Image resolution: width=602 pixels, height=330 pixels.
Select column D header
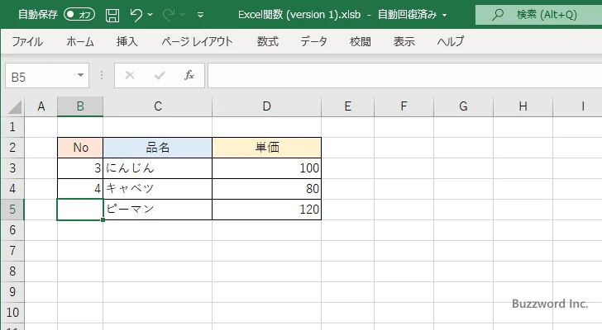click(x=267, y=106)
